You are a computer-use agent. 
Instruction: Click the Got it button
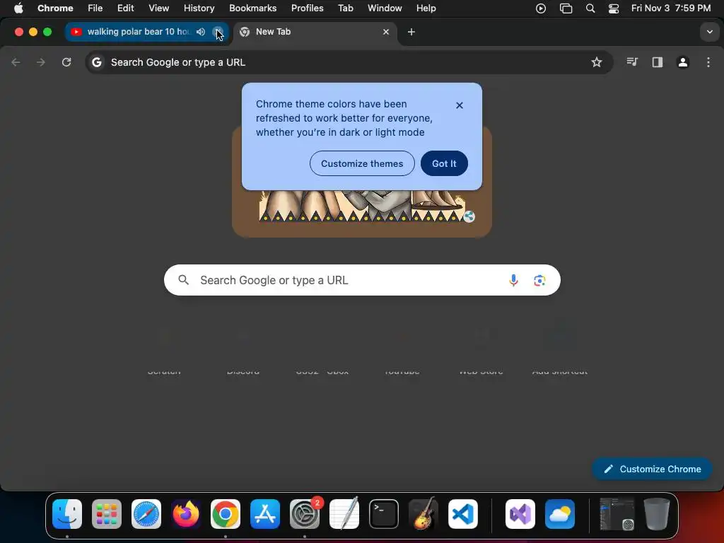click(444, 163)
